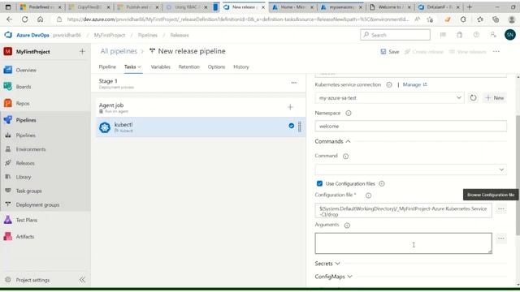
Task: Add a task to Agent job with plus icon
Action: coord(290,107)
